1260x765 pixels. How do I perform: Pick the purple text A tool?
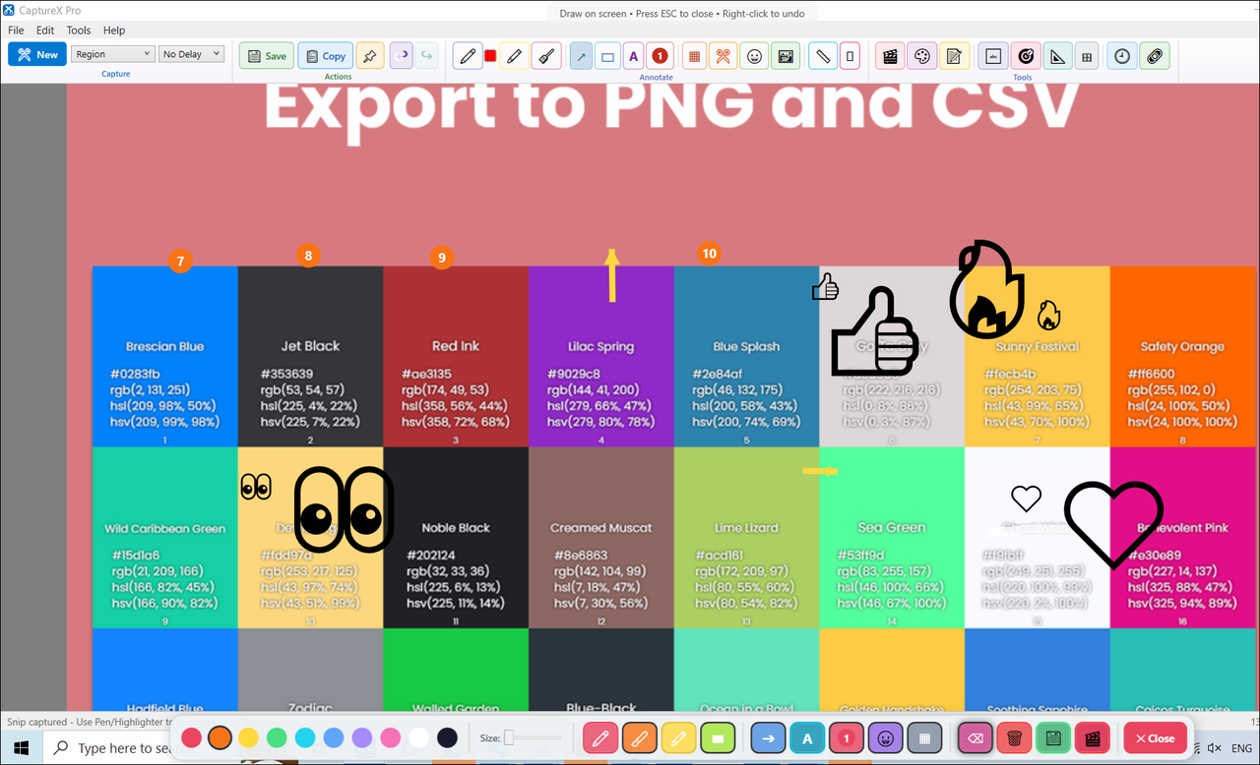633,56
